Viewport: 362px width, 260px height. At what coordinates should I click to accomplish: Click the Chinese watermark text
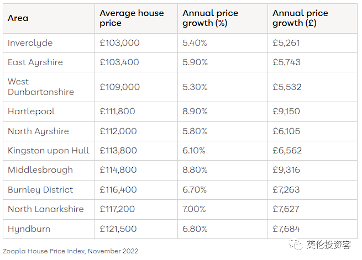pyautogui.click(x=329, y=245)
